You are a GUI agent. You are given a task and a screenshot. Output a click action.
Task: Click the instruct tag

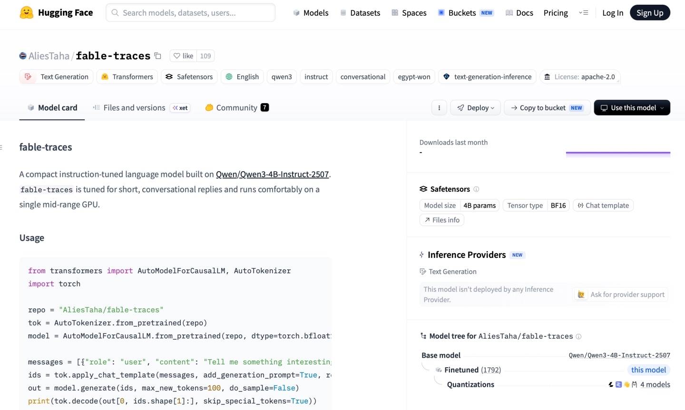[x=316, y=77]
